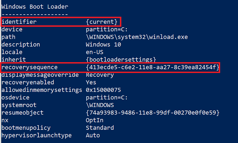The height and width of the screenshot is (143, 238).
Task: Select the 'recoverysequence' label text
Action: (30, 67)
